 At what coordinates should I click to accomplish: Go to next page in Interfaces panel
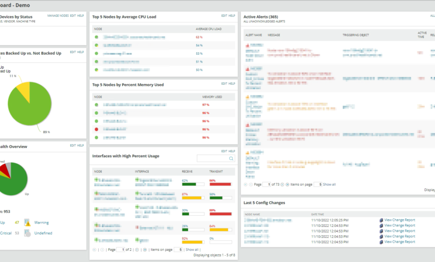pyautogui.click(x=137, y=250)
